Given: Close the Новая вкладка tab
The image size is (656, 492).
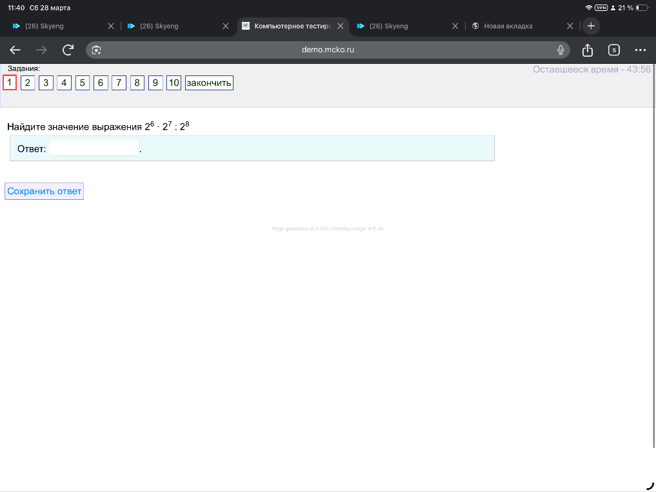Looking at the screenshot, I should click(x=570, y=26).
